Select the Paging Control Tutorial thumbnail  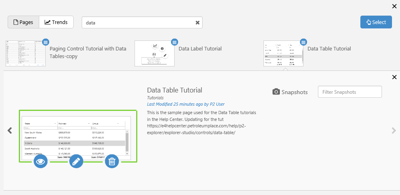point(26,53)
